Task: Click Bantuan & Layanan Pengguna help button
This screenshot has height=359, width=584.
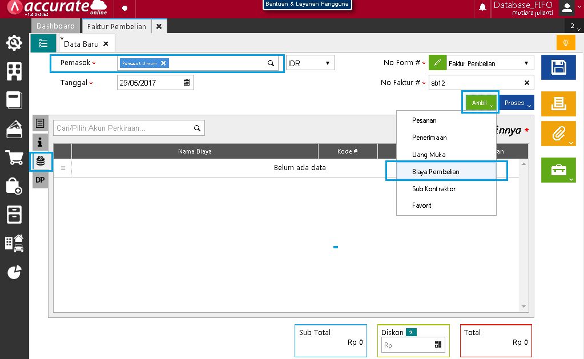Action: (307, 5)
